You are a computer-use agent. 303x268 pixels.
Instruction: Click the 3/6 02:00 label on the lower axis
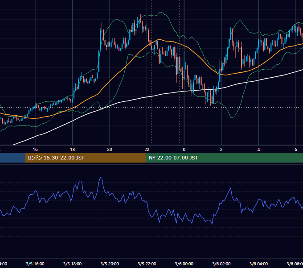221,264
